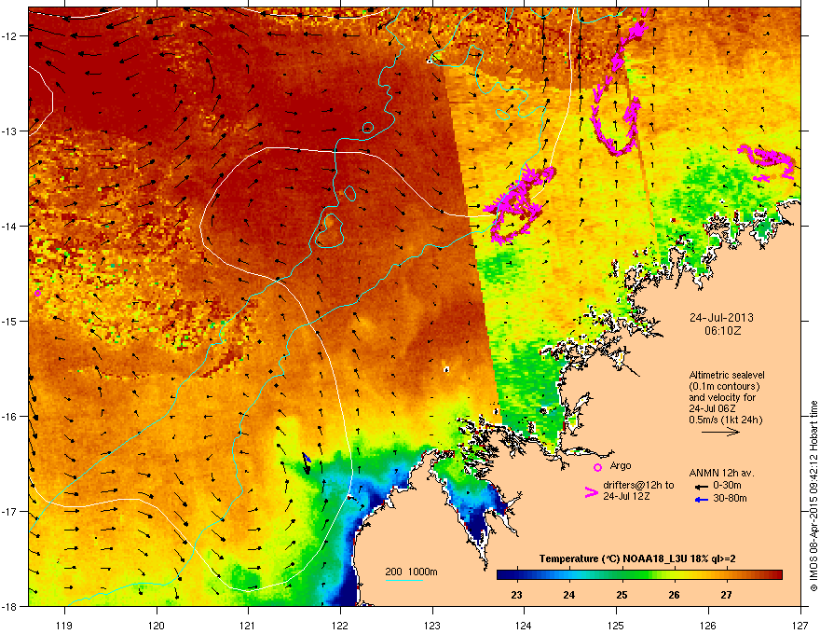The width and height of the screenshot is (820, 634).
Task: Click the '0.5m/s (1kt 24h)' text
Action: (x=725, y=420)
